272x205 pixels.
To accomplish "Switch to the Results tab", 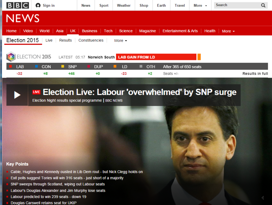I will pyautogui.click(x=65, y=40).
